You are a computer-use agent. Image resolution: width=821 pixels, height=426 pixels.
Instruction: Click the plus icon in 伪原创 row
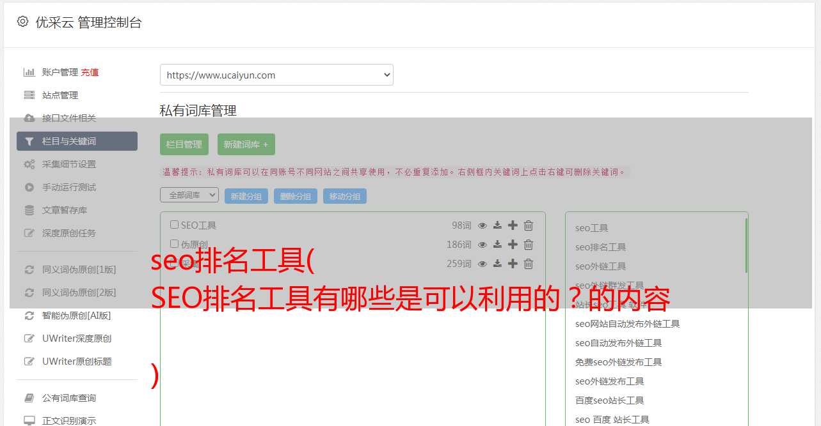[513, 245]
